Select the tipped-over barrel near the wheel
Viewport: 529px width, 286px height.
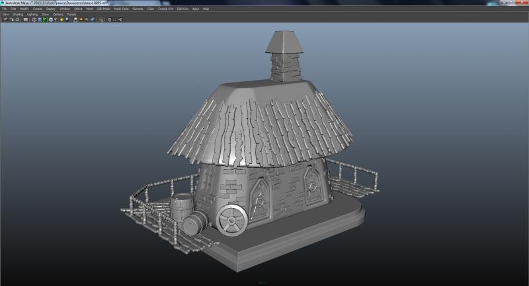click(195, 223)
